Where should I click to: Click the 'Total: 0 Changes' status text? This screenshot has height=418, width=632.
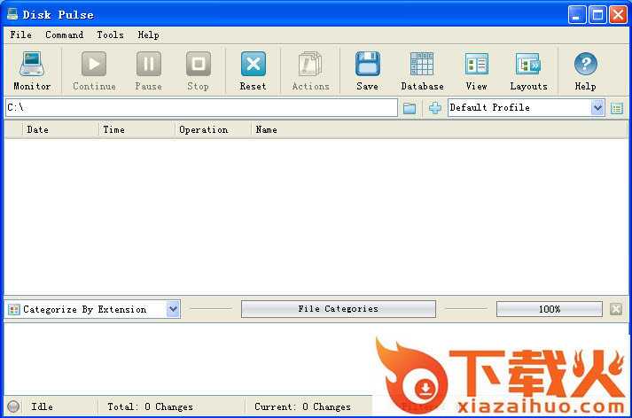[151, 406]
